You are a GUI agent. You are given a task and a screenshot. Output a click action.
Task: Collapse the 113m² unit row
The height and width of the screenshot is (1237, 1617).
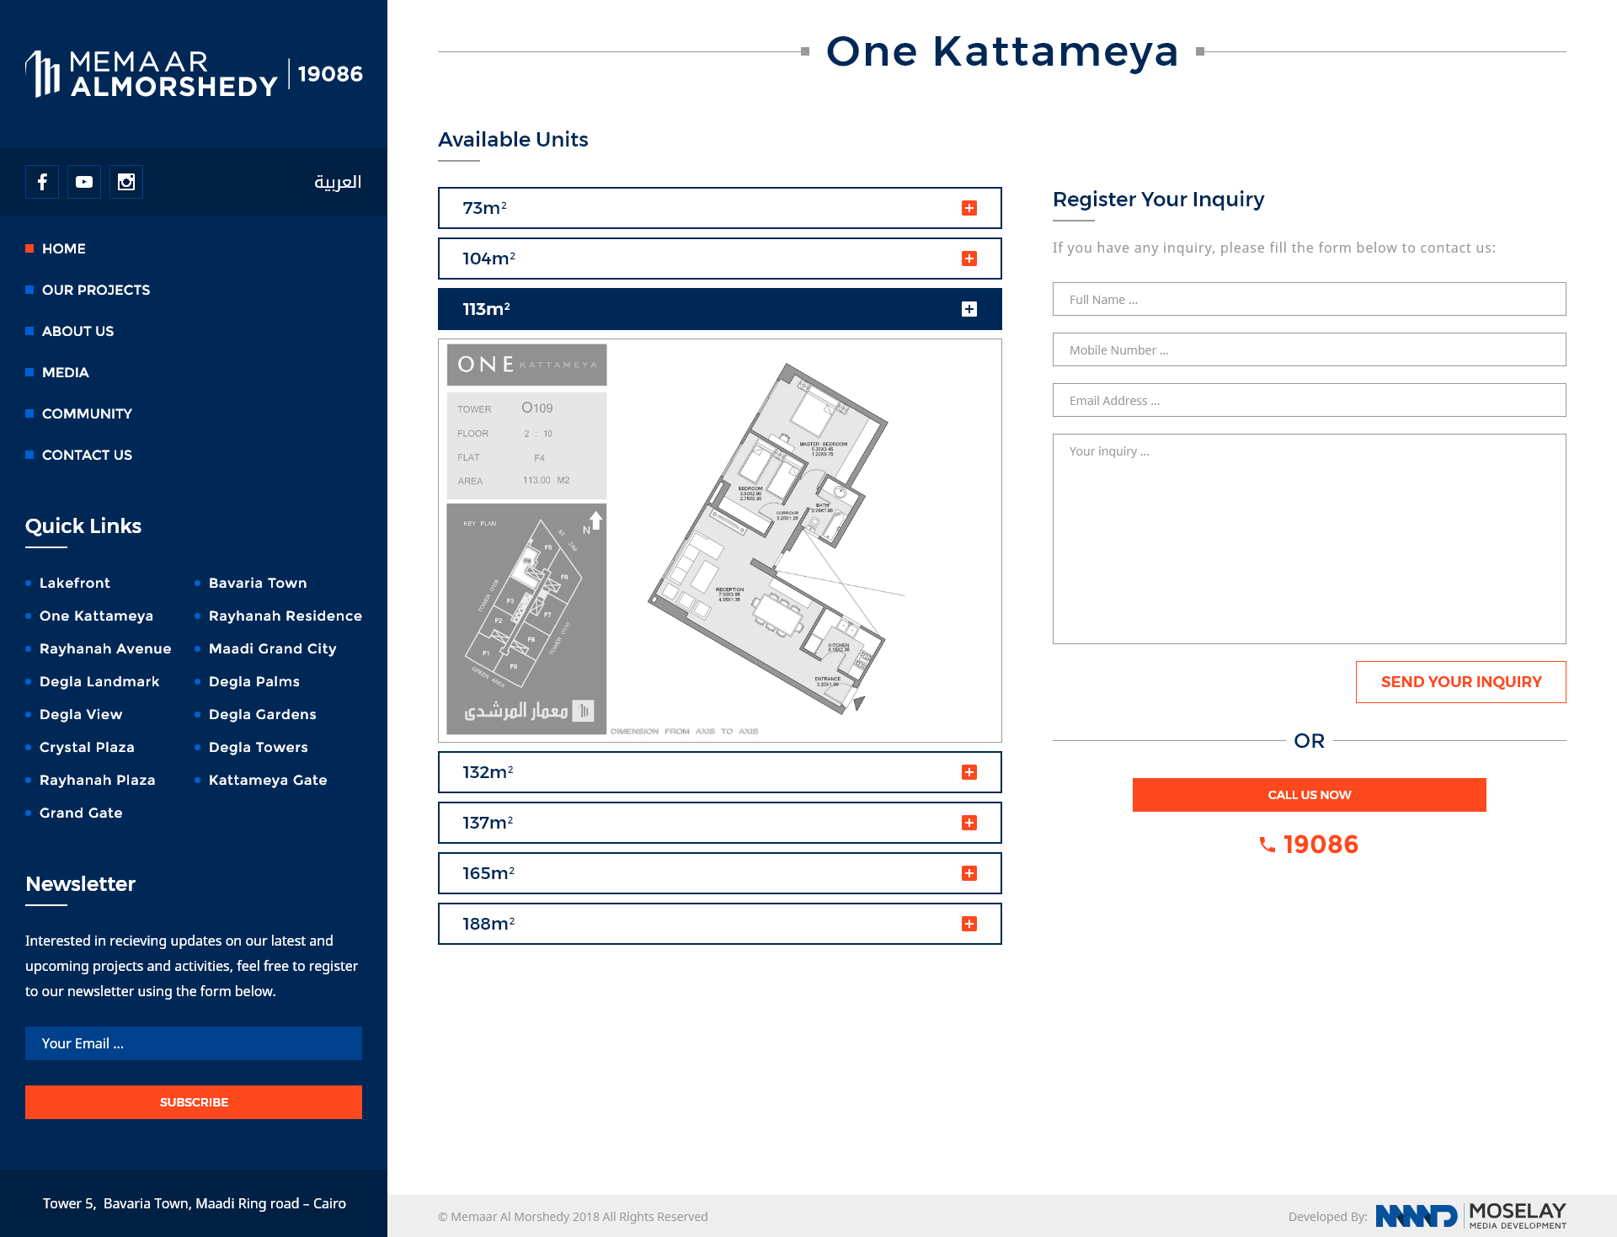pos(720,309)
